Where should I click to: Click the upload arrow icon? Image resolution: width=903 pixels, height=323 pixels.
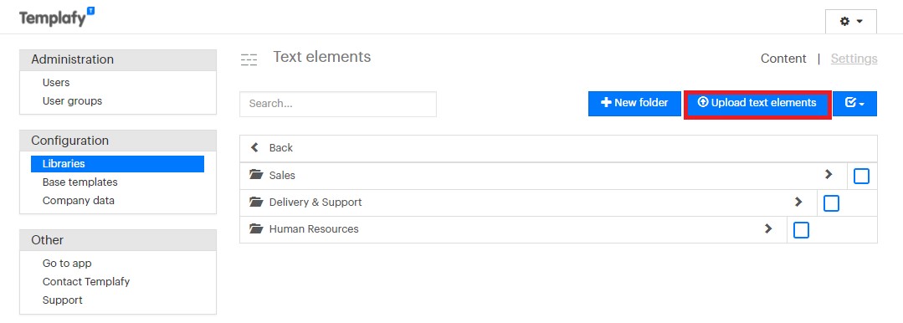(703, 102)
